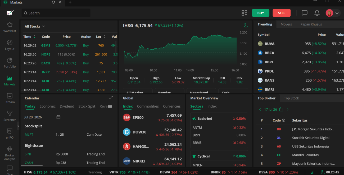Open the Layout sidebar icon
This screenshot has height=175, width=344.
10,42
